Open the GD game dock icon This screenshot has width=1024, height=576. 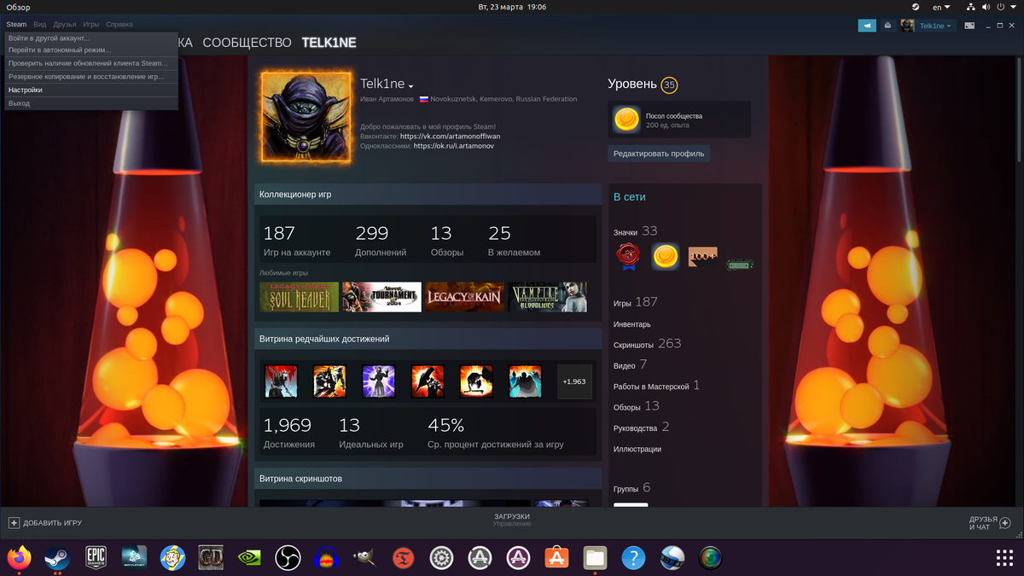tap(211, 558)
